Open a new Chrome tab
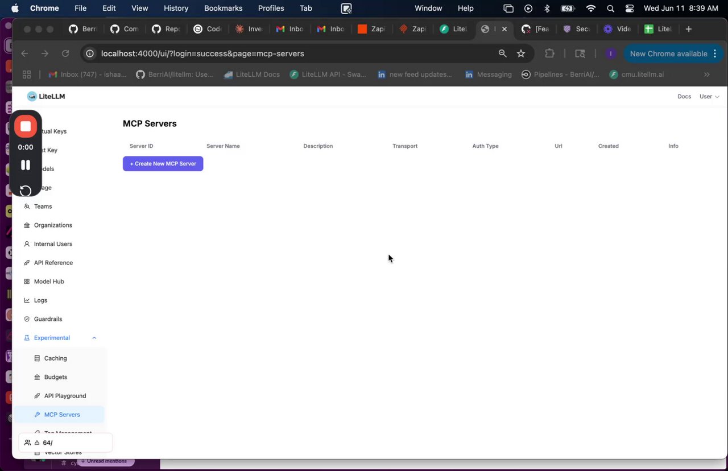 click(689, 29)
